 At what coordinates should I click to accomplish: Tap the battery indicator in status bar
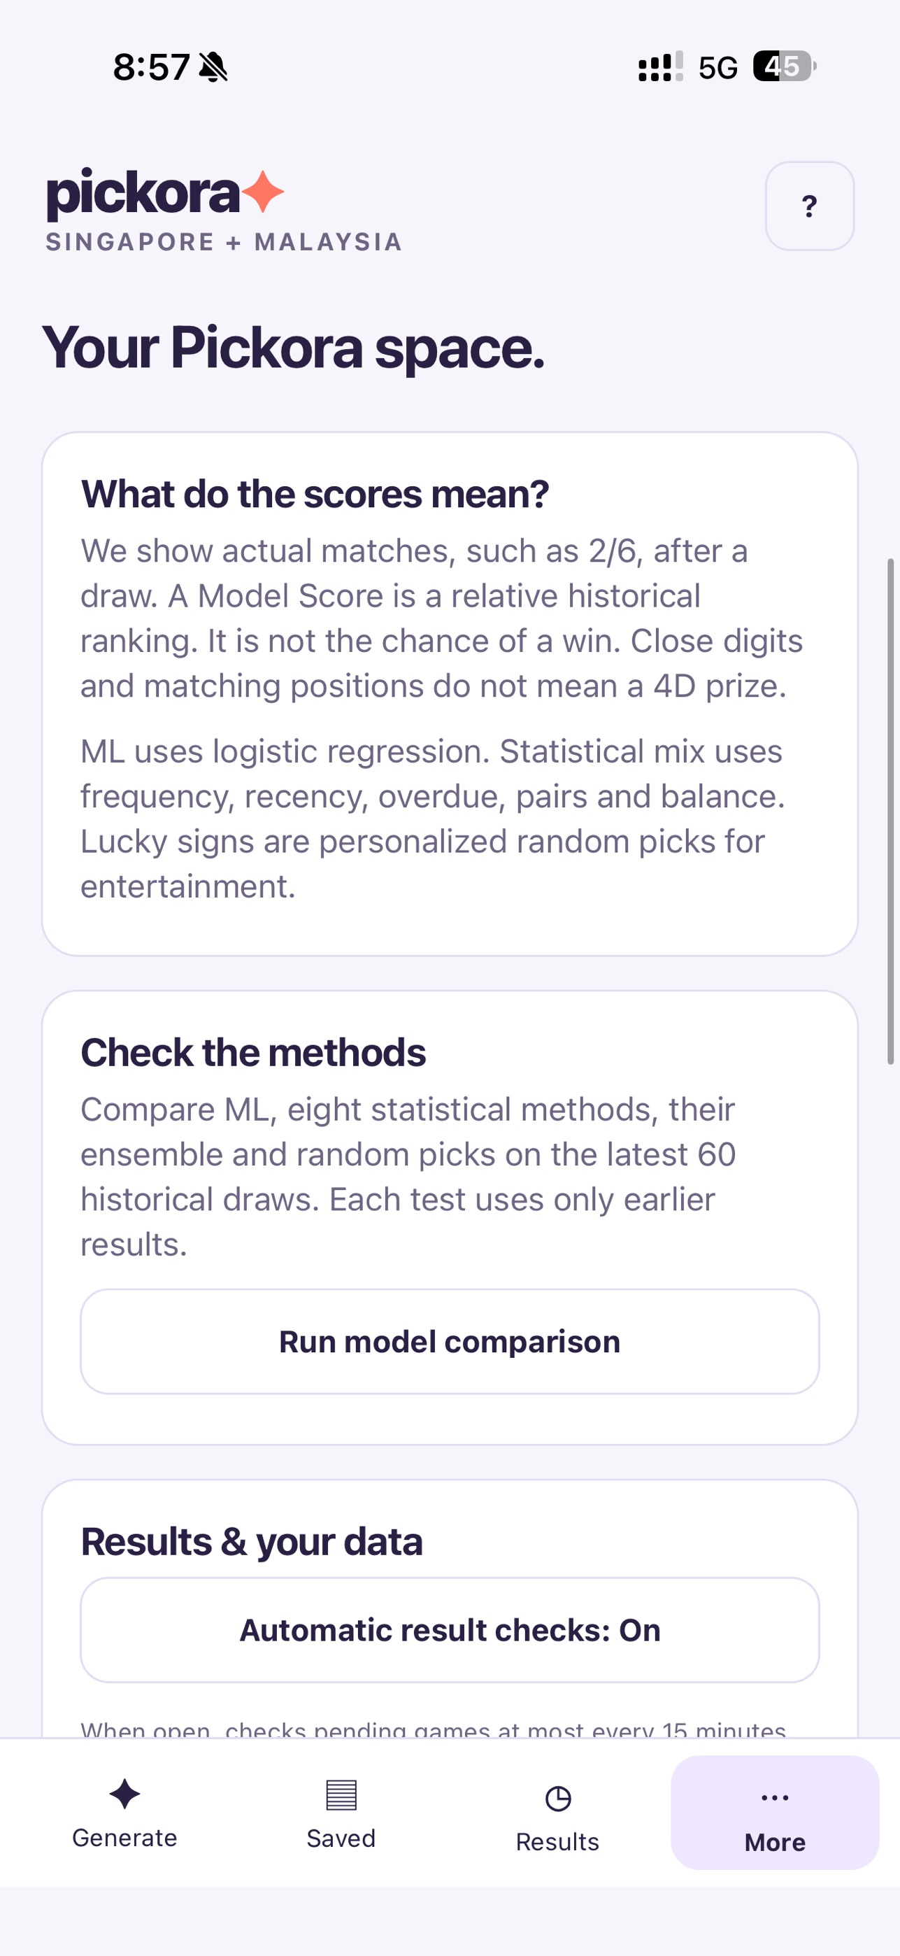coord(784,66)
